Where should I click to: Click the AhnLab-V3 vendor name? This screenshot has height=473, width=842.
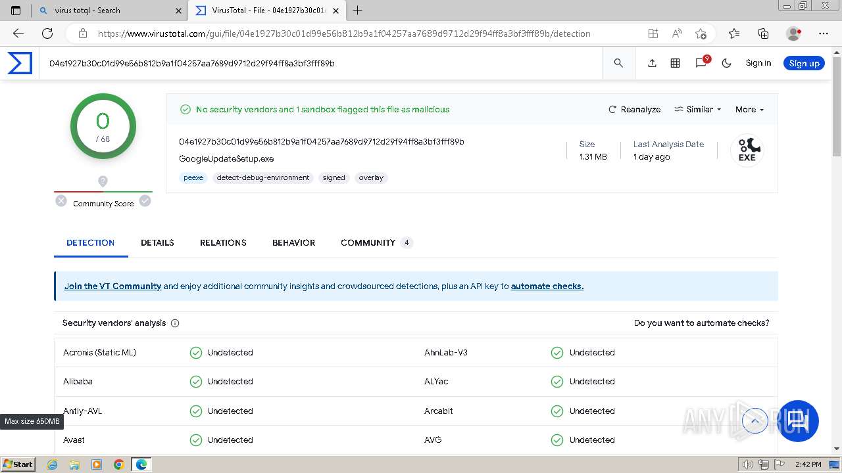446,353
